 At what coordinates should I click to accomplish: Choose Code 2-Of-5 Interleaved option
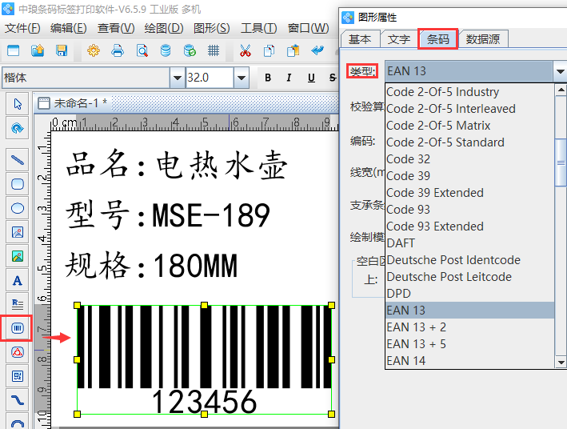tap(469, 109)
